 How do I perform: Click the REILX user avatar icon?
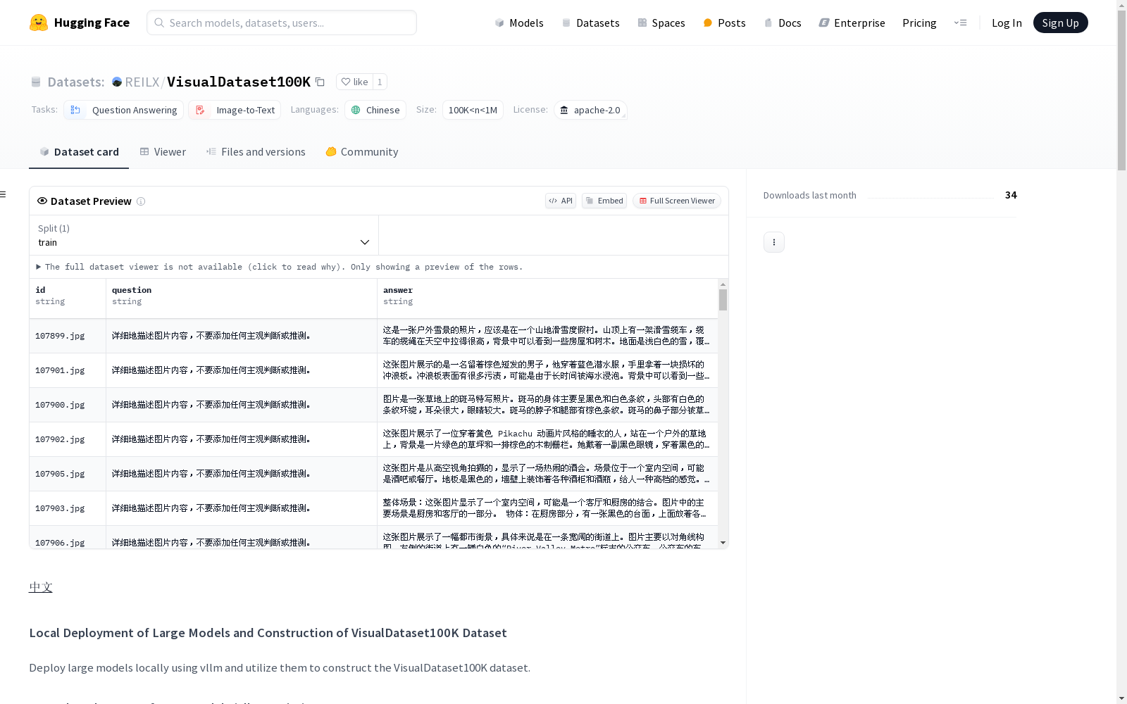(x=117, y=82)
